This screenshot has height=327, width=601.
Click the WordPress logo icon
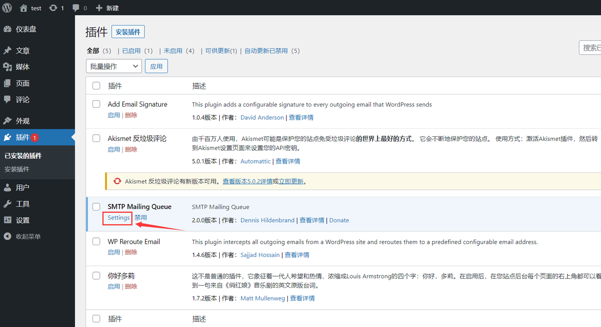pos(8,8)
